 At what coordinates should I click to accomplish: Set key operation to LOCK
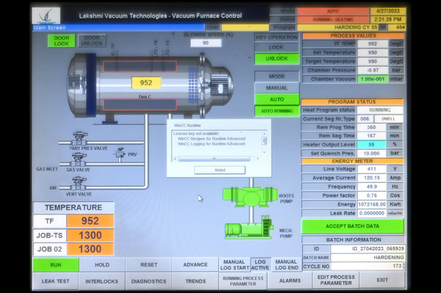click(276, 48)
